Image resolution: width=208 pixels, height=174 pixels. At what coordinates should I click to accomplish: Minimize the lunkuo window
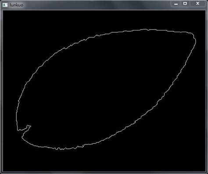click(x=176, y=4)
